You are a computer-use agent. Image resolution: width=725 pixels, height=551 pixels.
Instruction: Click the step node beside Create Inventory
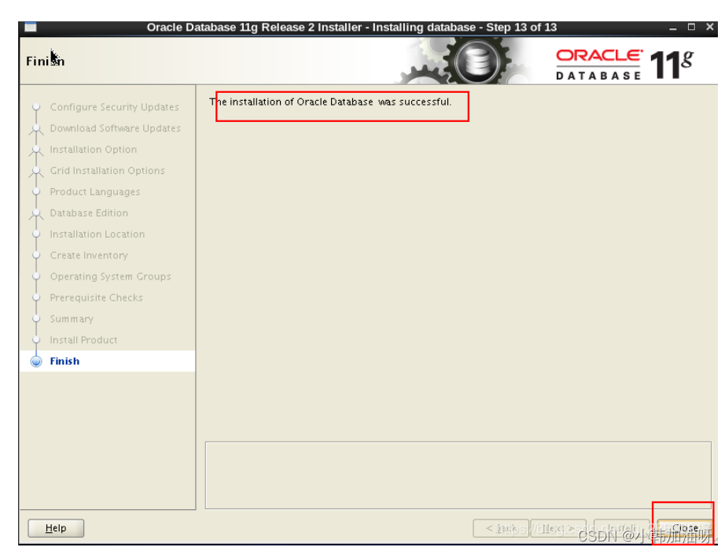point(36,255)
